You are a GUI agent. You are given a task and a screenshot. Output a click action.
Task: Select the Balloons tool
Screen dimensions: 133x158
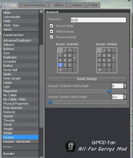(x=20, y=45)
